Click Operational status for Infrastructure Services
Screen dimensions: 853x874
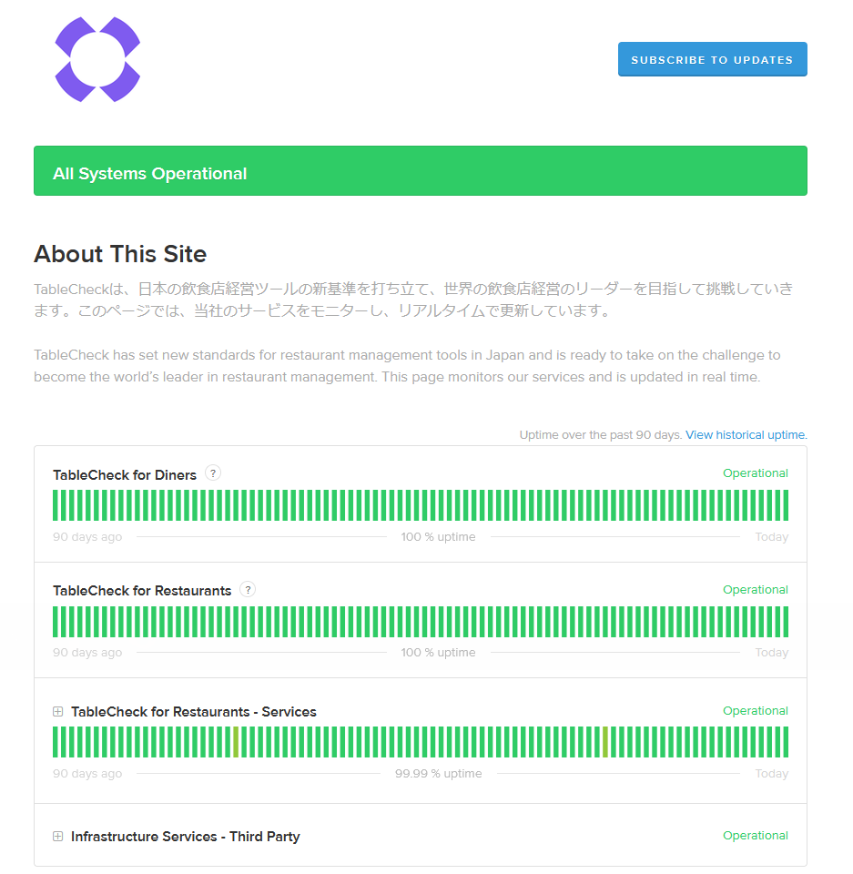[756, 836]
